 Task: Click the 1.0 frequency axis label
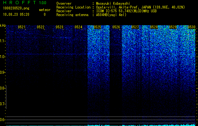point(2,57)
